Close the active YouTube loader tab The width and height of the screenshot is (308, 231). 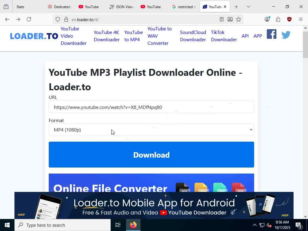point(225,7)
